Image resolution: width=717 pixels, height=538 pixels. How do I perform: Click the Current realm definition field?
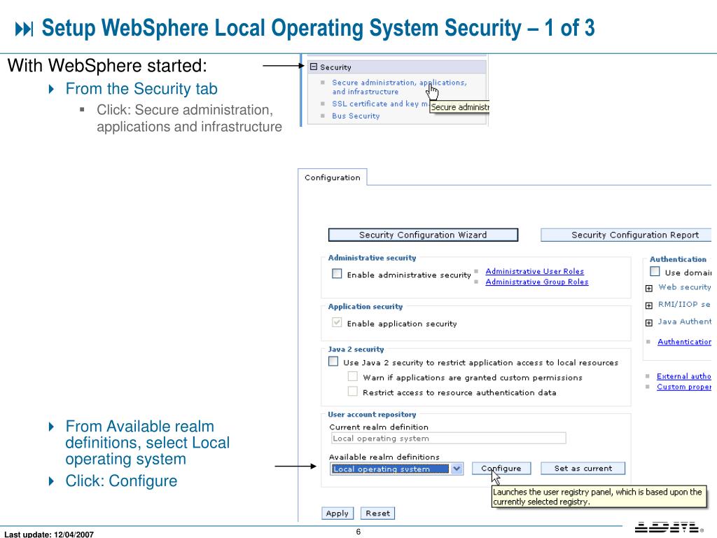click(x=448, y=439)
